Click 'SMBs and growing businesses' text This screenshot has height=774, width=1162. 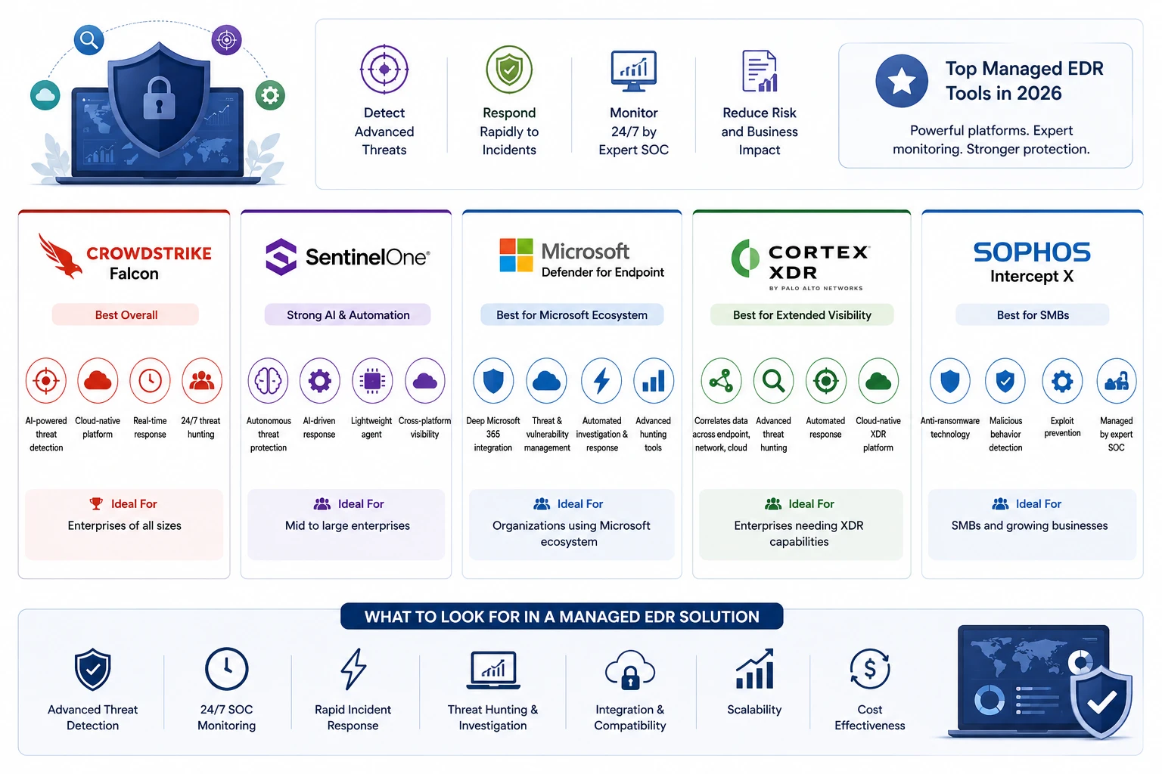click(1030, 525)
